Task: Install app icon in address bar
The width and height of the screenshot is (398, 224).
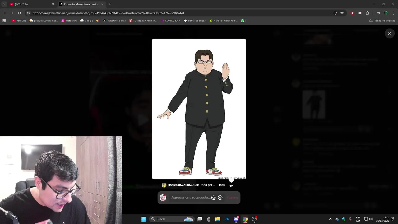Action: [335, 13]
